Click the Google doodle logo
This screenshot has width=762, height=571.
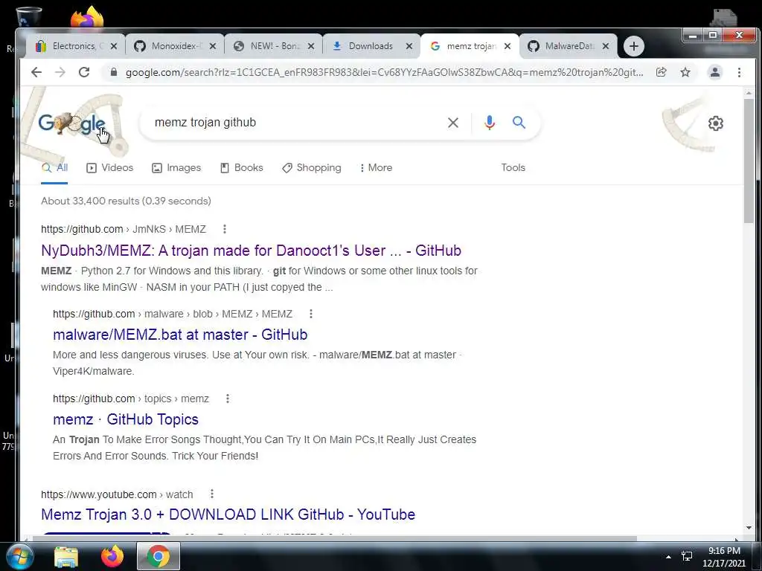[72, 123]
